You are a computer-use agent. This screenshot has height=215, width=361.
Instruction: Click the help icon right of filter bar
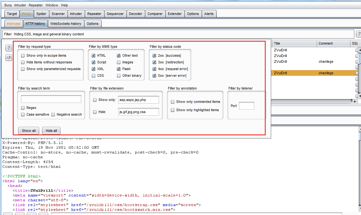pyautogui.click(x=358, y=34)
